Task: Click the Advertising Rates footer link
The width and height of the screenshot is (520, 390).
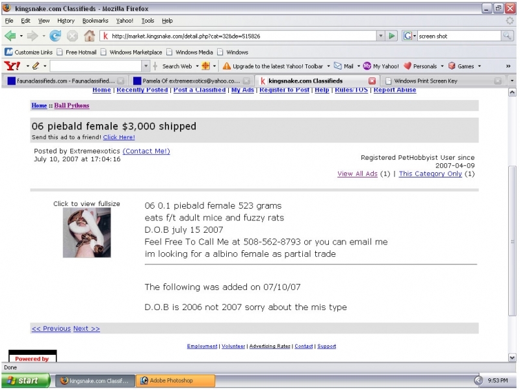Action: pos(270,346)
